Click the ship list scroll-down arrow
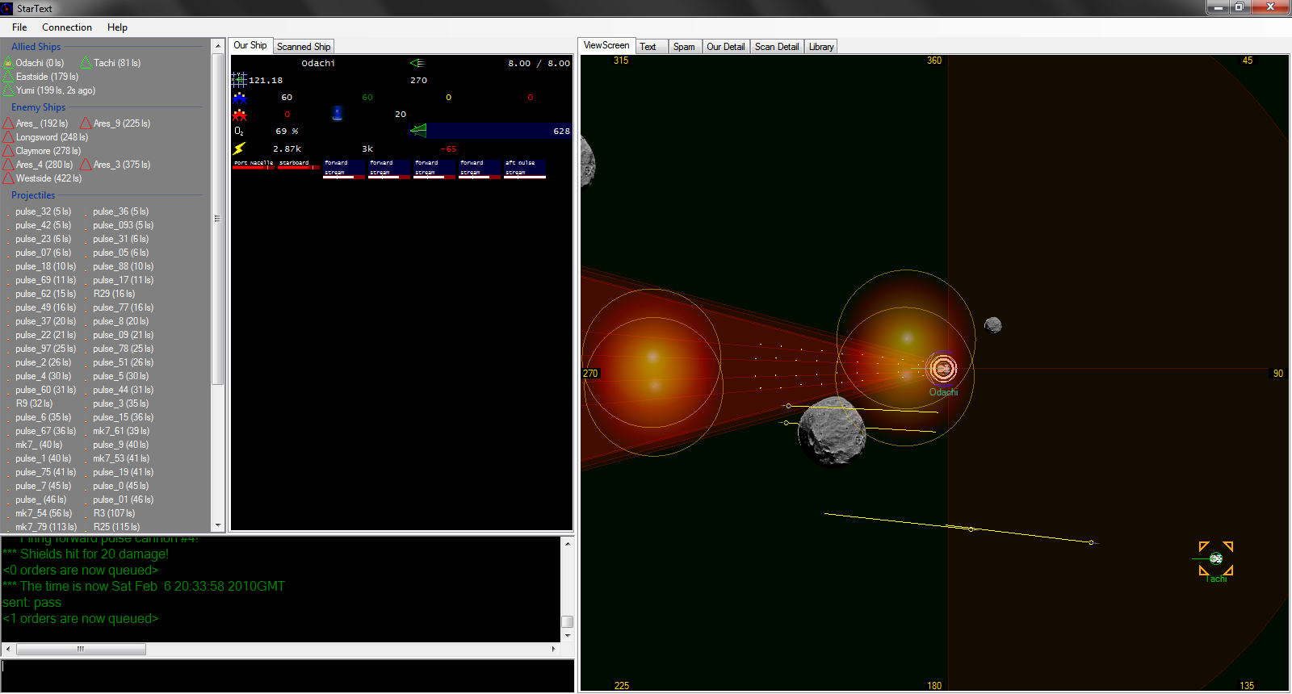Viewport: 1292px width, 694px height. pyautogui.click(x=217, y=525)
